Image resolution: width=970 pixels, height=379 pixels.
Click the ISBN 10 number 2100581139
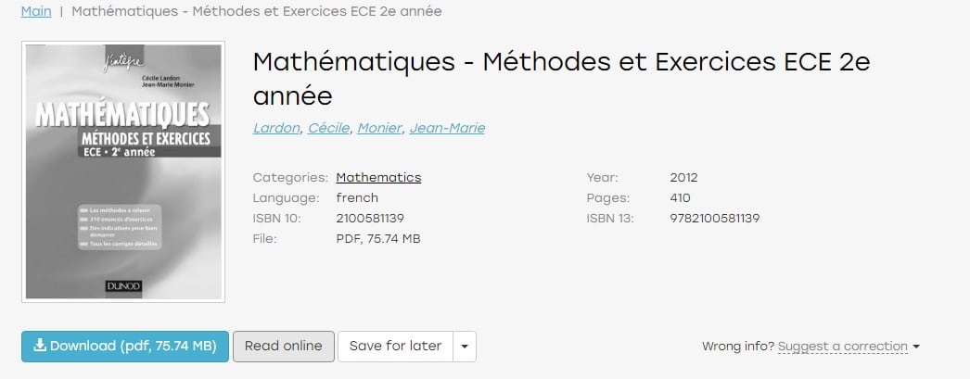pyautogui.click(x=370, y=219)
